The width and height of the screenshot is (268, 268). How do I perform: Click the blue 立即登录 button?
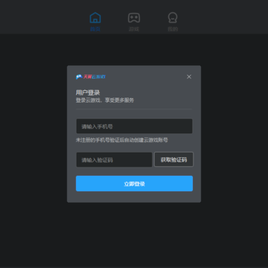(134, 184)
